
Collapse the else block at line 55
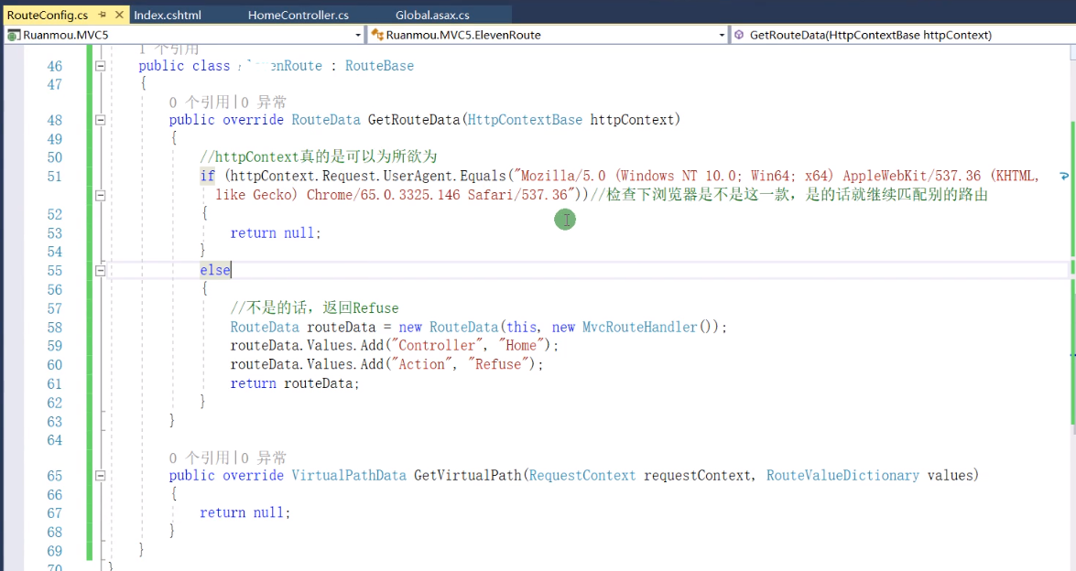[x=100, y=271]
